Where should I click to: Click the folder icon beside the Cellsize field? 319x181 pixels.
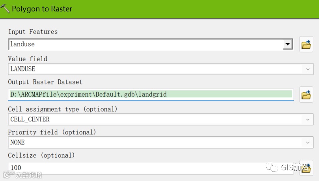(x=307, y=167)
